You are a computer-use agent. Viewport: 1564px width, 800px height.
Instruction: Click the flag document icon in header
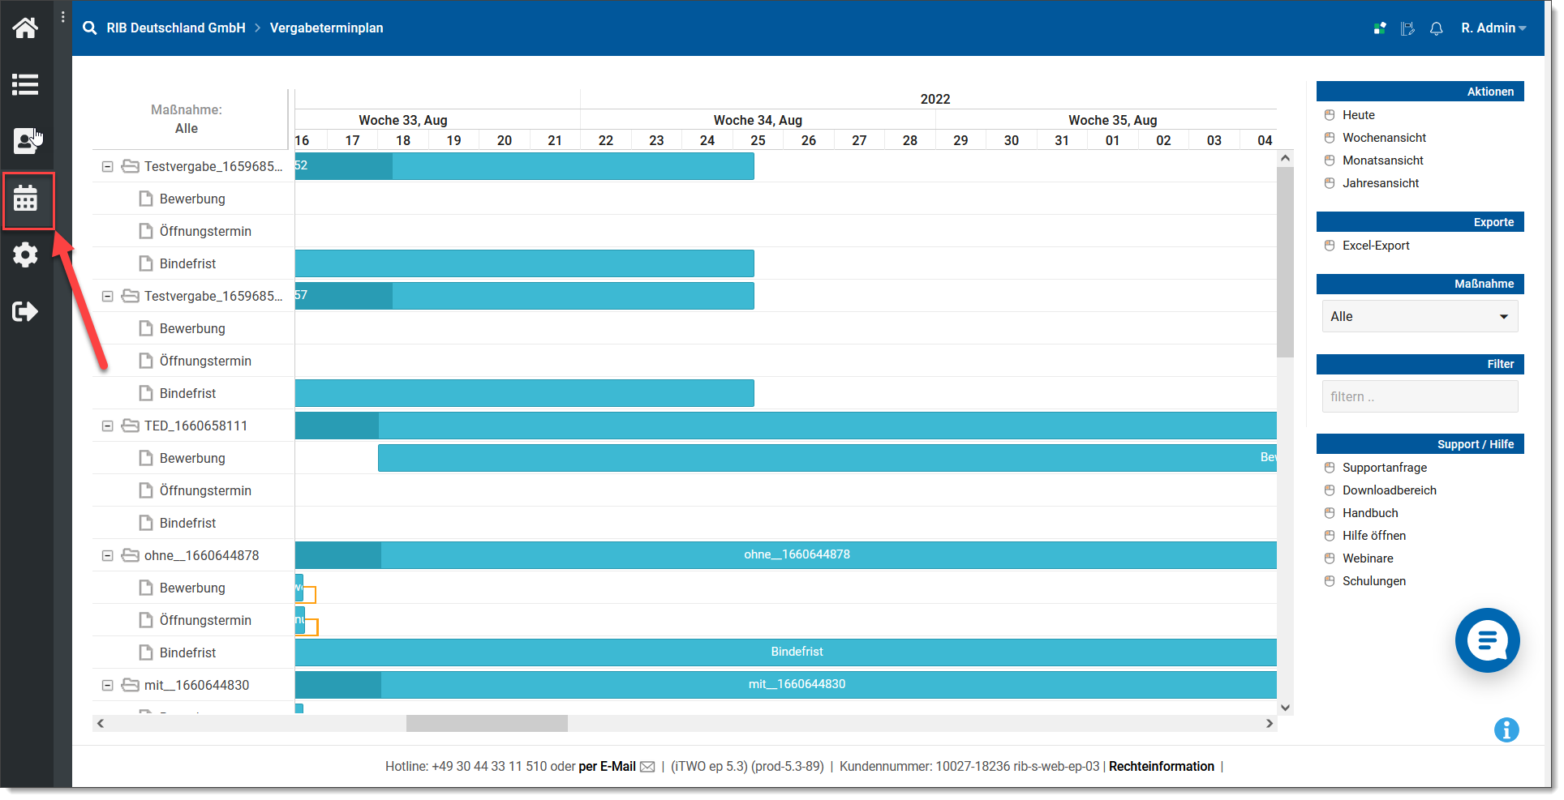point(1407,28)
